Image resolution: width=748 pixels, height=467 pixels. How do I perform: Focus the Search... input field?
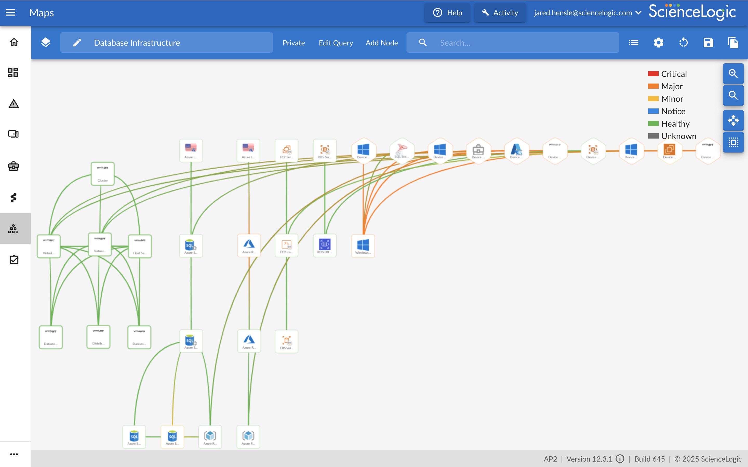[513, 43]
